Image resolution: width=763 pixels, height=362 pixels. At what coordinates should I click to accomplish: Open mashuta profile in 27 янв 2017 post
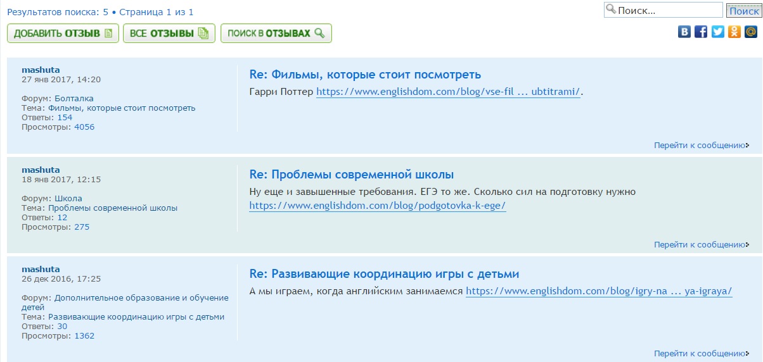[x=41, y=70]
